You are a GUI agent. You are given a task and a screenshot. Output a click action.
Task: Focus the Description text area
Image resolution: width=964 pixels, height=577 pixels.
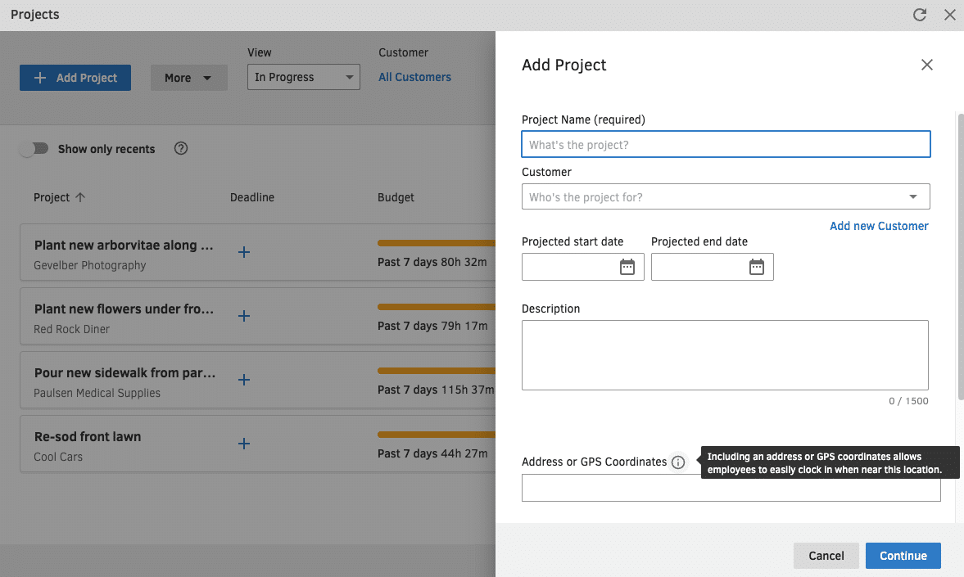[725, 355]
